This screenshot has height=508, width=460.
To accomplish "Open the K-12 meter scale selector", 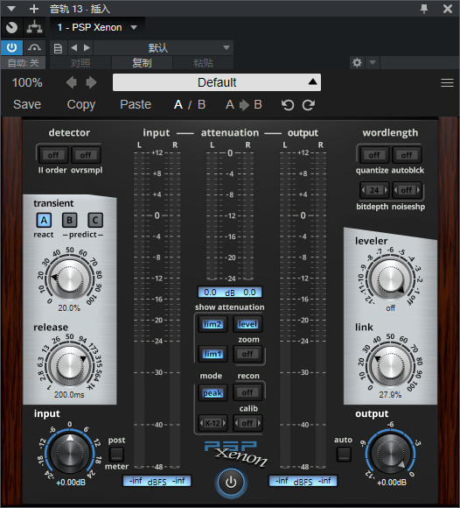I will [x=213, y=423].
